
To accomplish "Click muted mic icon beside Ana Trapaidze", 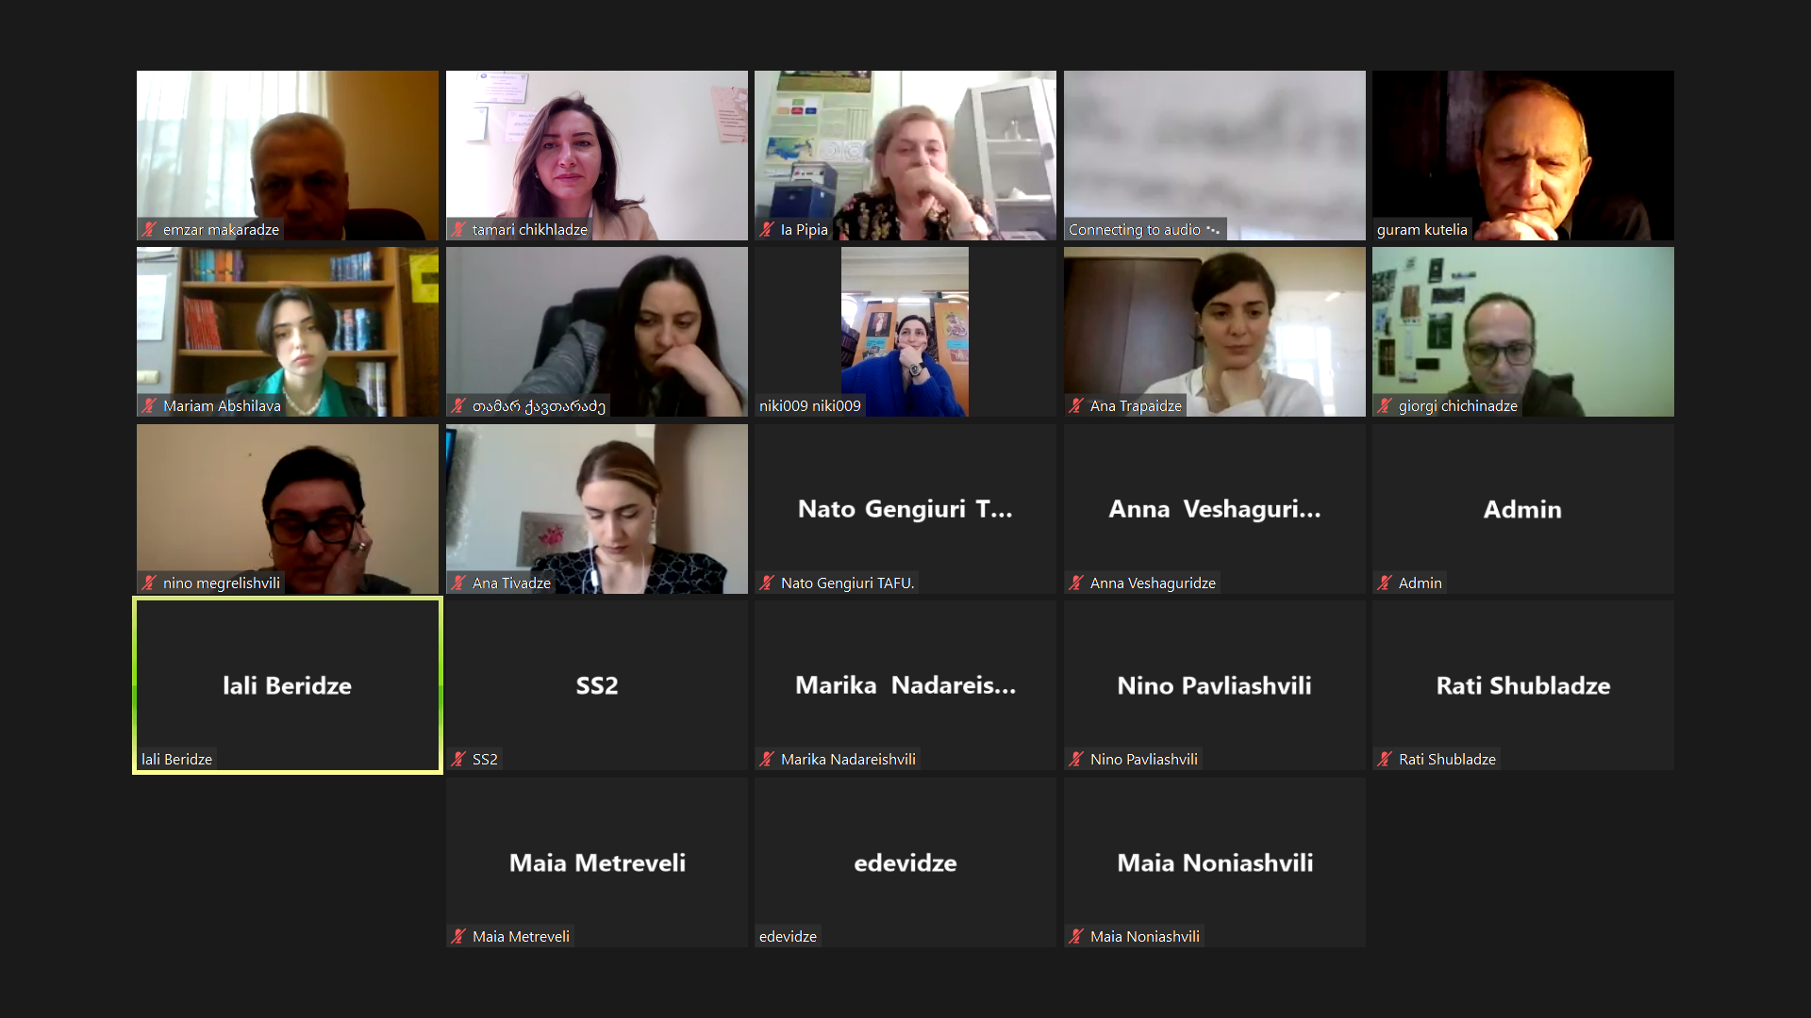I will (1076, 405).
